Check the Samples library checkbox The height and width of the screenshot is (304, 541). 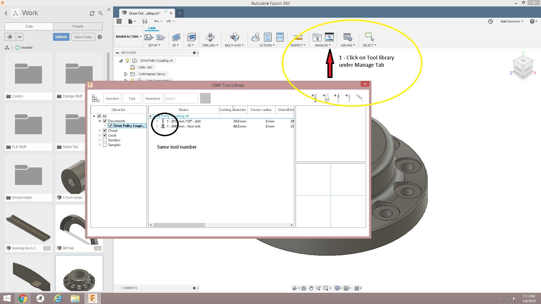[105, 145]
